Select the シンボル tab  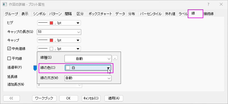39,14
